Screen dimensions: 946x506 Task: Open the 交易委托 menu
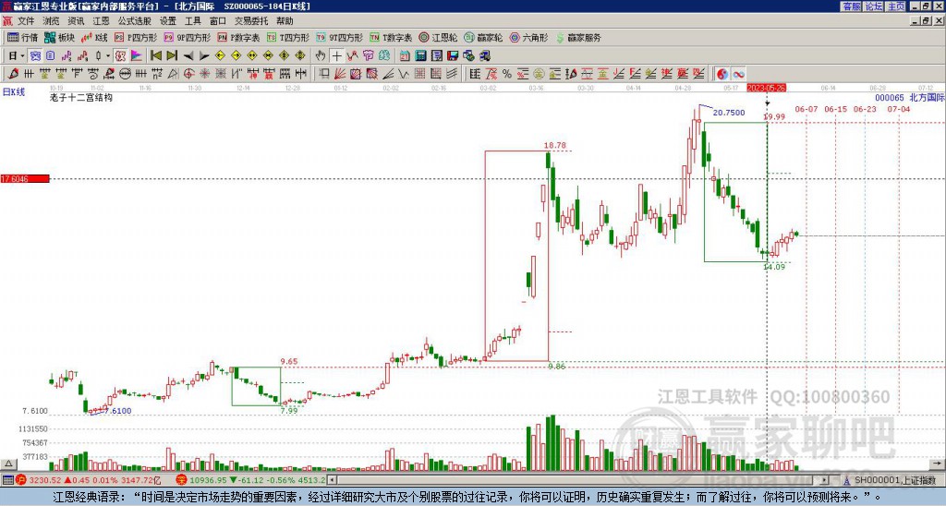250,21
